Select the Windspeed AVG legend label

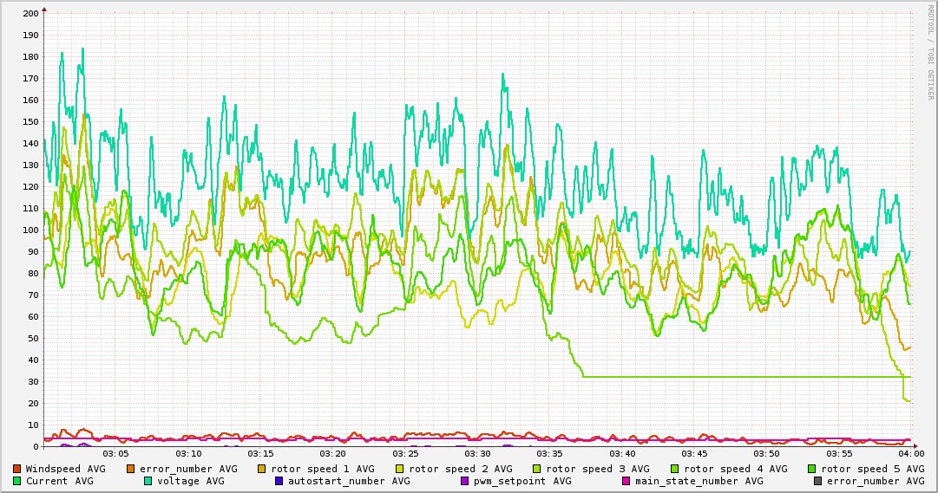65,469
